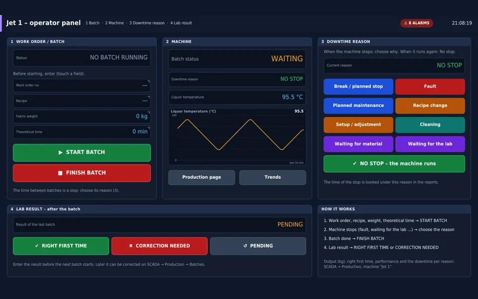Image resolution: width=478 pixels, height=299 pixels.
Task: Click the clock showing 21:08:19
Action: [462, 23]
